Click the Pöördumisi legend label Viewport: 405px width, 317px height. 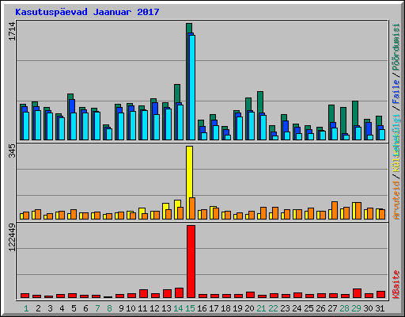click(x=396, y=47)
